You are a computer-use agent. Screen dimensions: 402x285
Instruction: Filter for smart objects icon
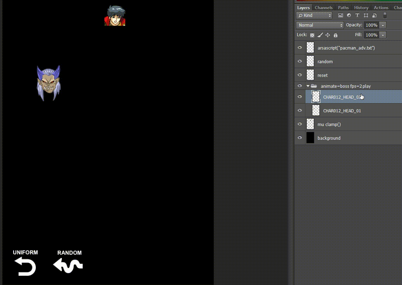pos(374,15)
